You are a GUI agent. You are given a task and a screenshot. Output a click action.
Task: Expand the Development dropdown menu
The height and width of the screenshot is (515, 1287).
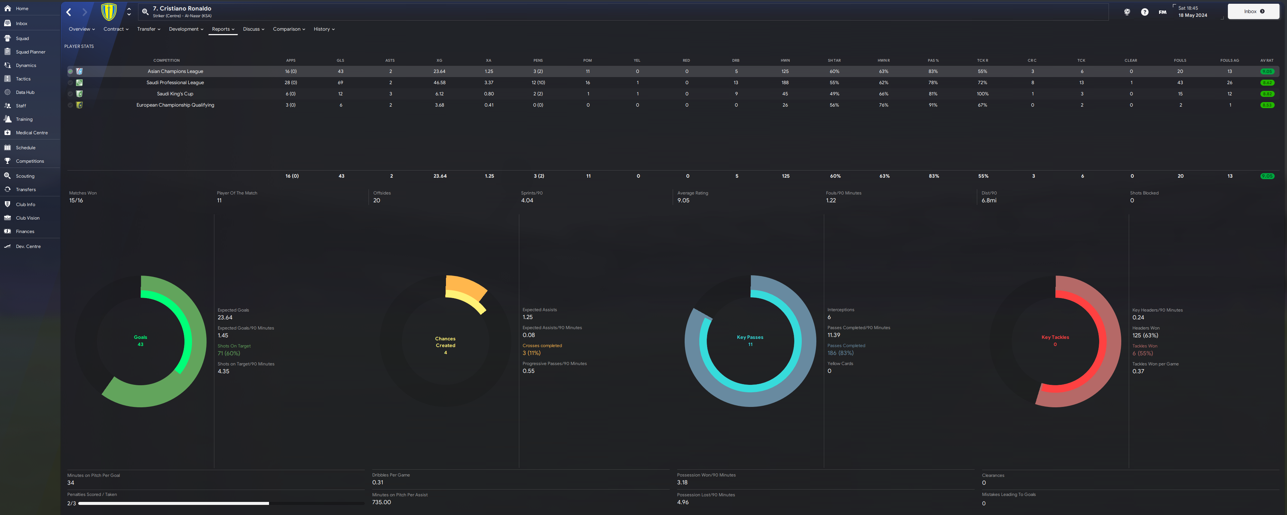(x=186, y=29)
